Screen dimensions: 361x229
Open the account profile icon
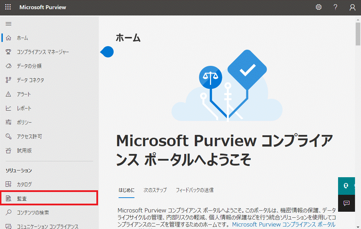[x=352, y=7]
